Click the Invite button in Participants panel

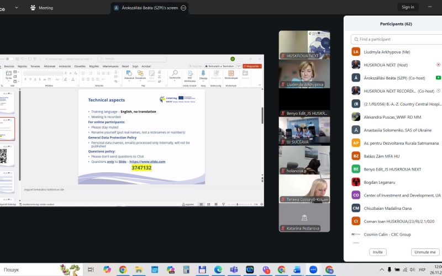(x=377, y=252)
